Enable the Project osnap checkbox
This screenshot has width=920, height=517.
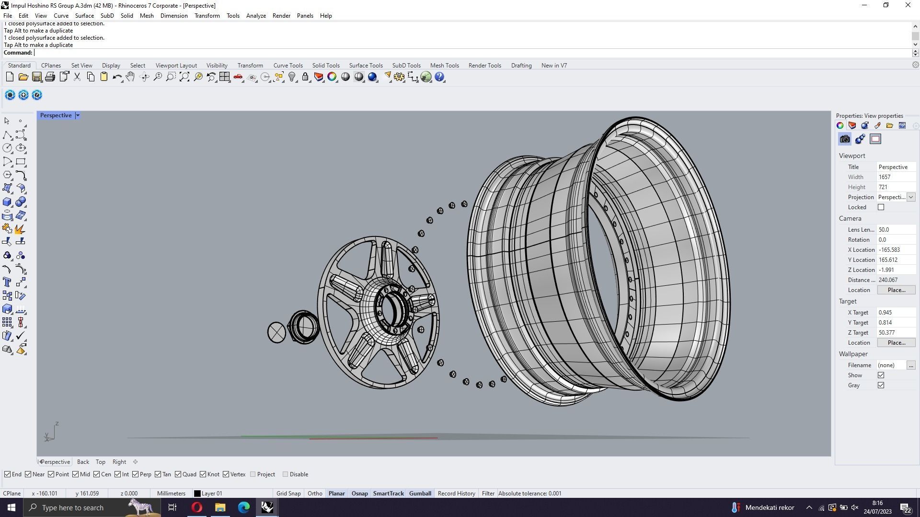click(253, 474)
